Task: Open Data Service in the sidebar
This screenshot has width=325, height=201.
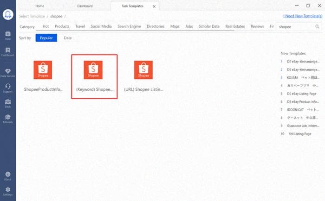Action: (x=8, y=73)
